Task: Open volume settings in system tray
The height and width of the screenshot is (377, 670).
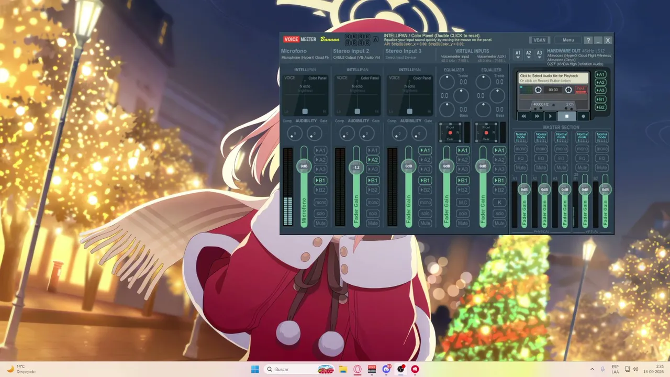Action: pyautogui.click(x=636, y=369)
